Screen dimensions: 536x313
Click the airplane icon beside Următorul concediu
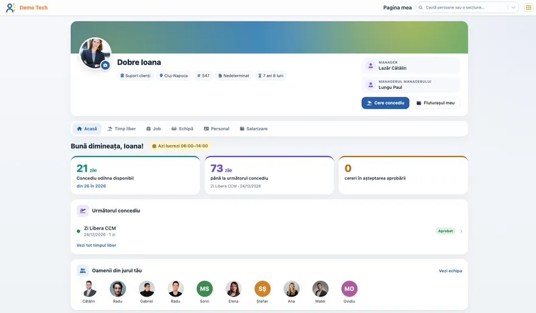[83, 211]
